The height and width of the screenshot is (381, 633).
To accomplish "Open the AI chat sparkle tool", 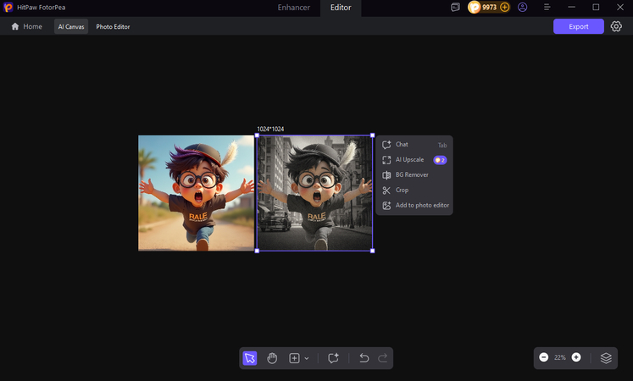I will 334,358.
